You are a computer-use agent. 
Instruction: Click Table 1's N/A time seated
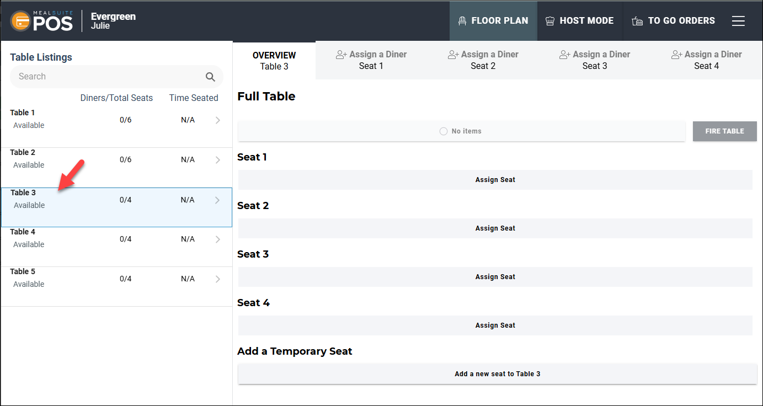coord(188,120)
